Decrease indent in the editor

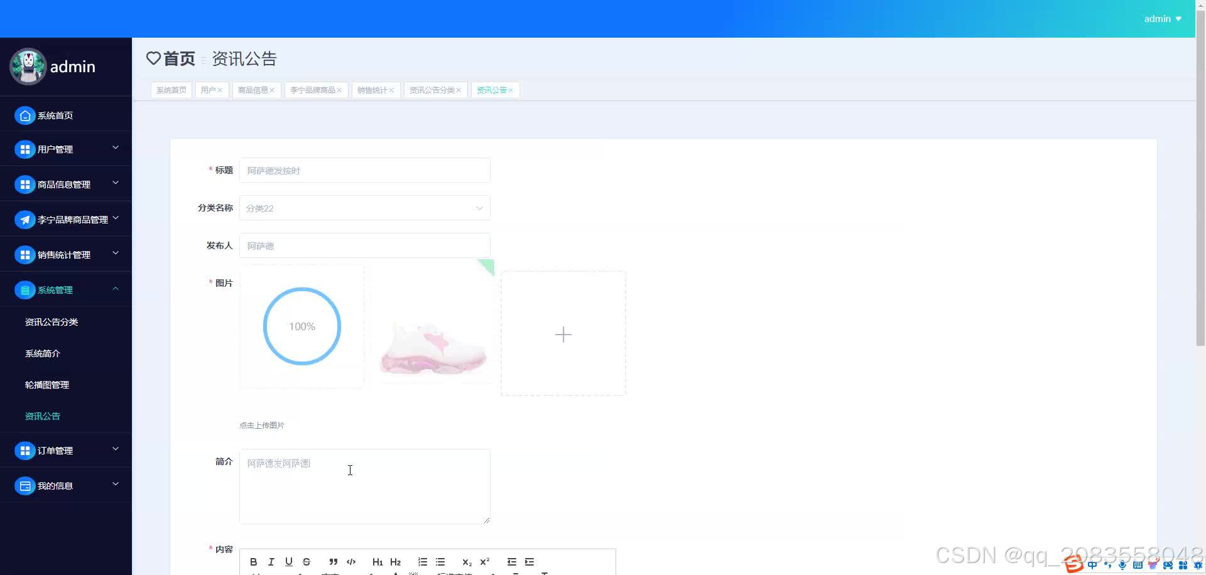coord(512,562)
